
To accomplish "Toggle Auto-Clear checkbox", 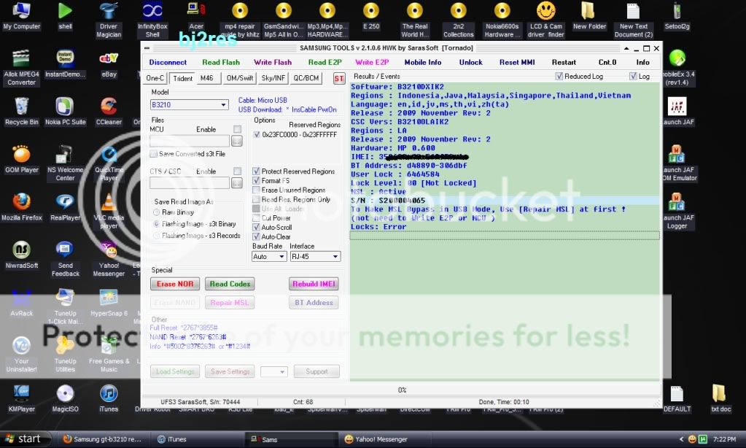I will click(256, 236).
